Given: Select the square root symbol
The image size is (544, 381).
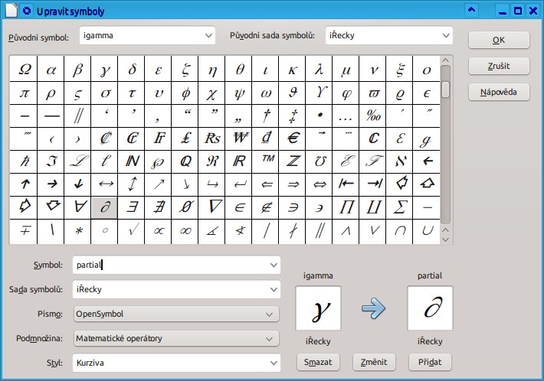Looking at the screenshot, I should tap(132, 231).
